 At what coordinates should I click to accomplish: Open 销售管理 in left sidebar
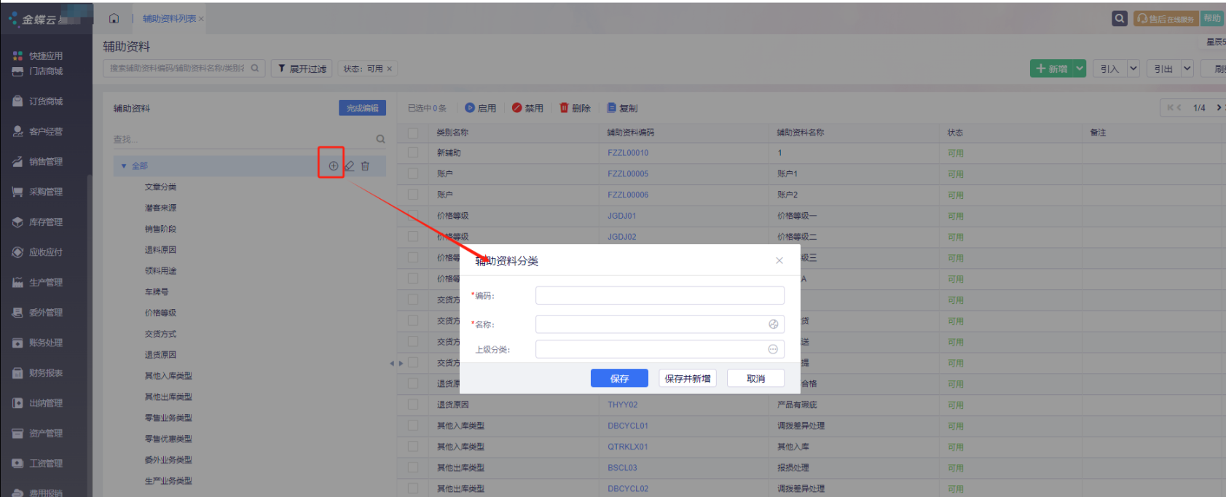tap(46, 162)
